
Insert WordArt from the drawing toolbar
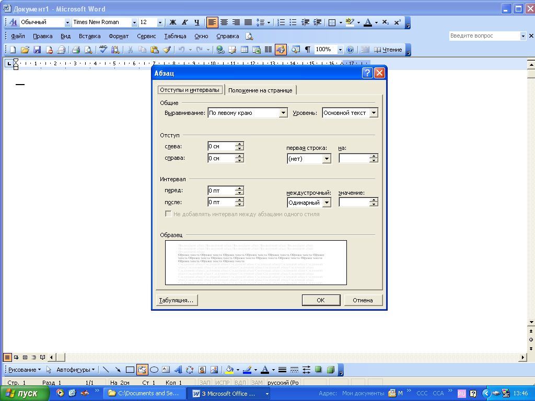coord(178,370)
